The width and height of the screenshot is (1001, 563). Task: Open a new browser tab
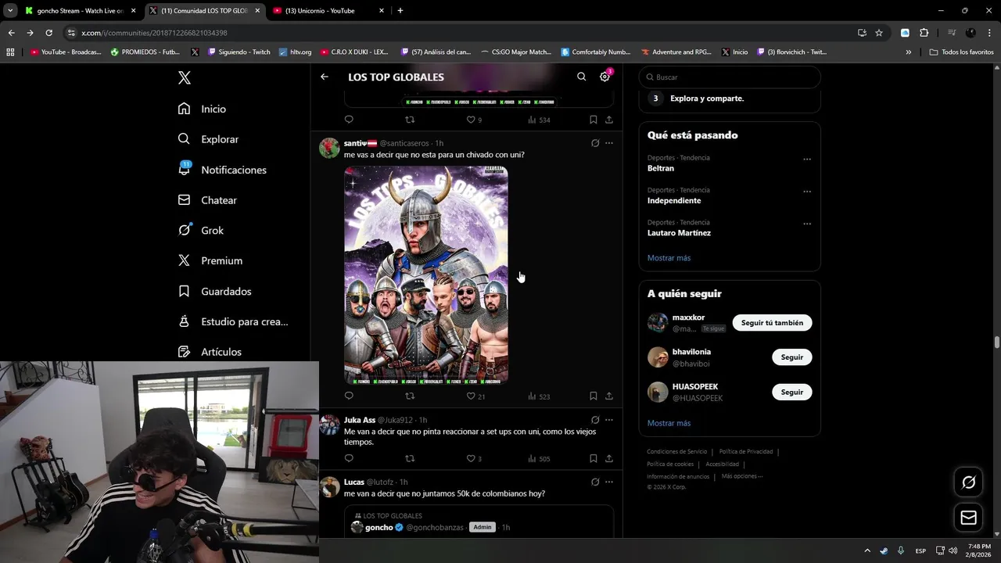(400, 11)
